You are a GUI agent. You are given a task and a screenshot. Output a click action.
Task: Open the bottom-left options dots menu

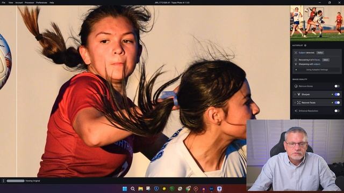3,181
